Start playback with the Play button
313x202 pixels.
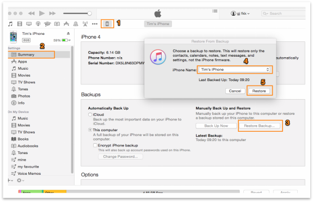42,14
